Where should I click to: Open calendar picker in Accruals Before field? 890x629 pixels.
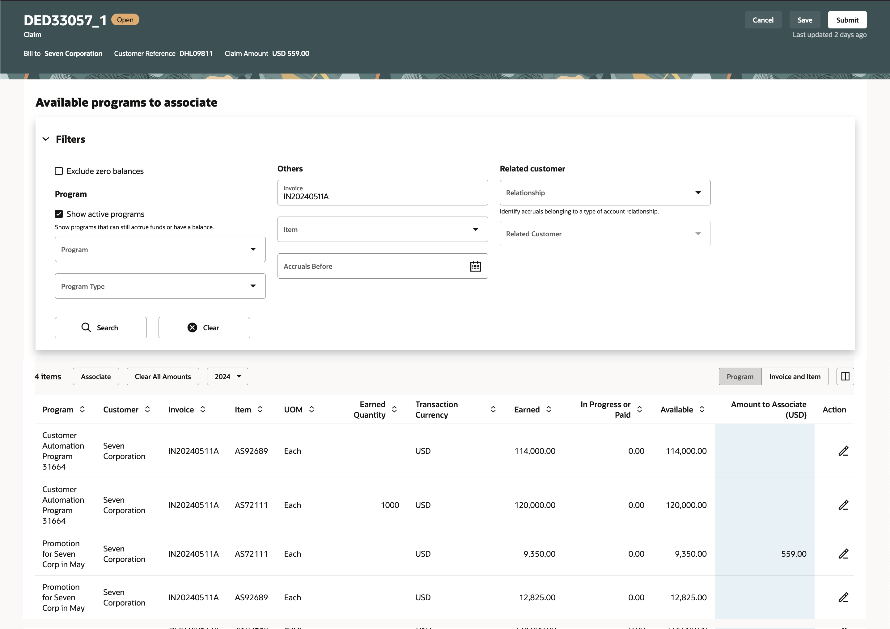point(475,266)
